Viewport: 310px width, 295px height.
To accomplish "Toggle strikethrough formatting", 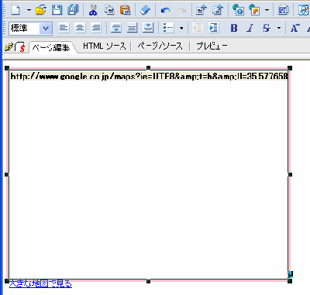I will [x=266, y=28].
